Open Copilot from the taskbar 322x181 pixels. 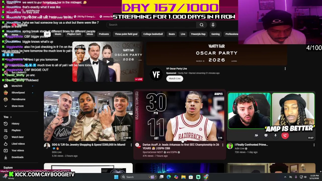(x=176, y=177)
